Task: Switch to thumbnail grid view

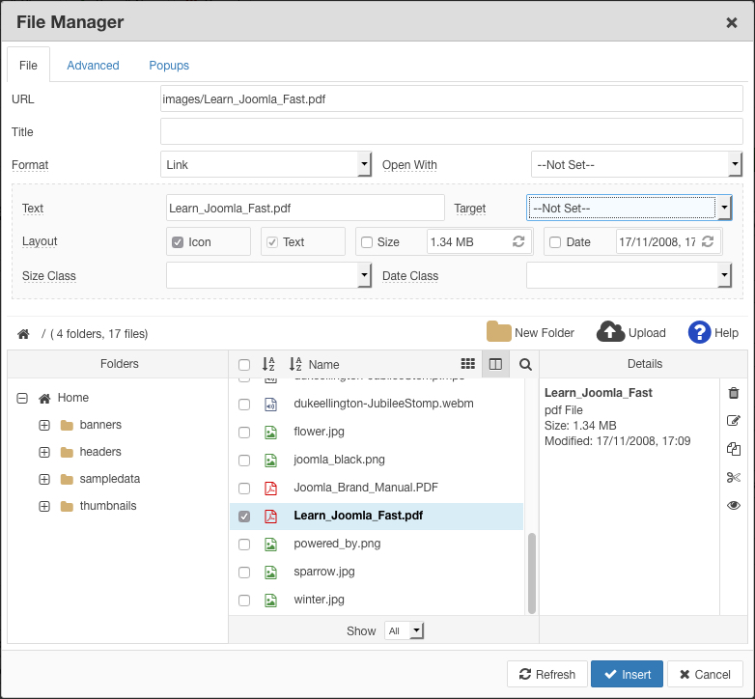Action: [468, 364]
